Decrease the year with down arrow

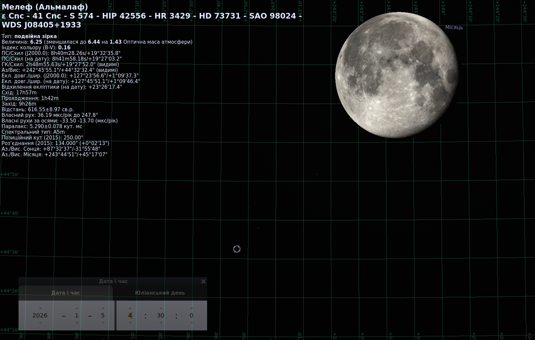click(40, 323)
